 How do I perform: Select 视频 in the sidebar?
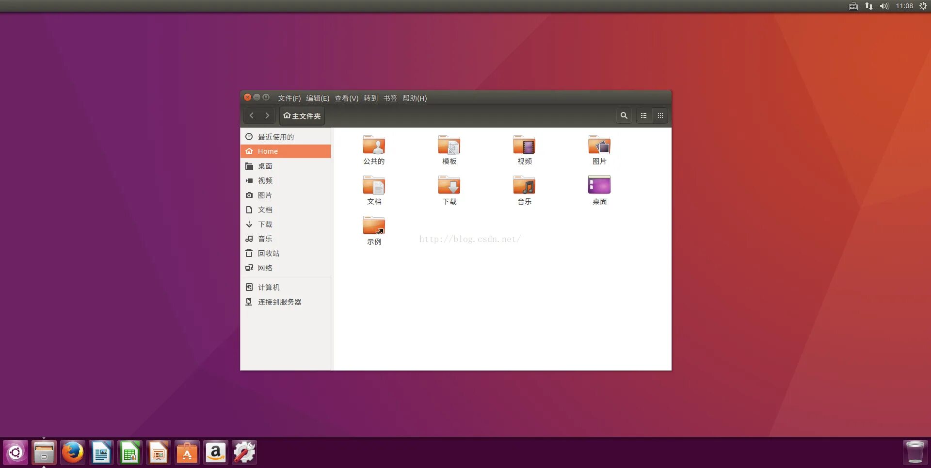286,180
